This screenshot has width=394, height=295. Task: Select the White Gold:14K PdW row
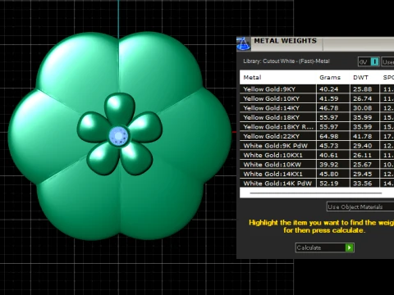click(x=317, y=184)
